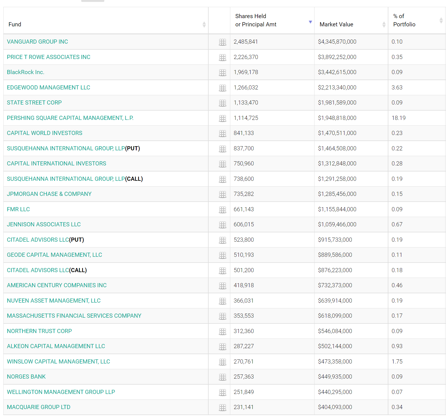This screenshot has width=446, height=420.
Task: Open CITADEL ADVISORS LLC (CALL) link
Action: click(38, 270)
